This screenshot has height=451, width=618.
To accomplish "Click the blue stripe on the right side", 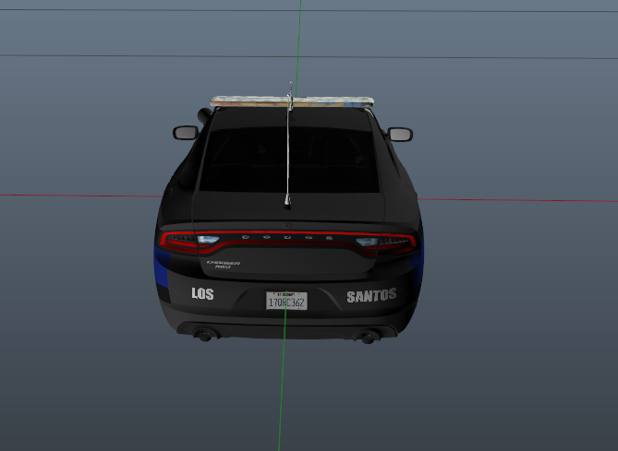I will point(418,267).
